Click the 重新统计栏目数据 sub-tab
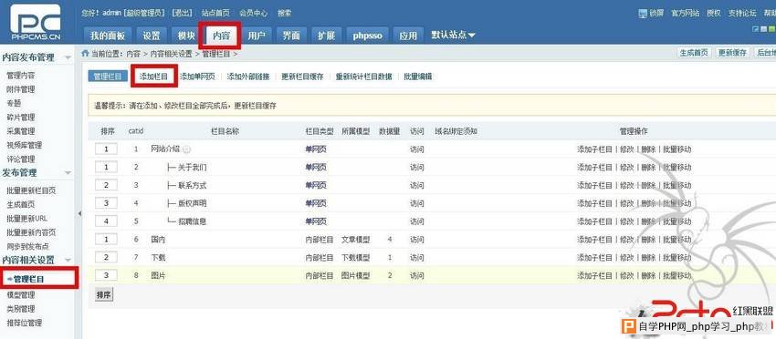This screenshot has width=776, height=339. (363, 77)
